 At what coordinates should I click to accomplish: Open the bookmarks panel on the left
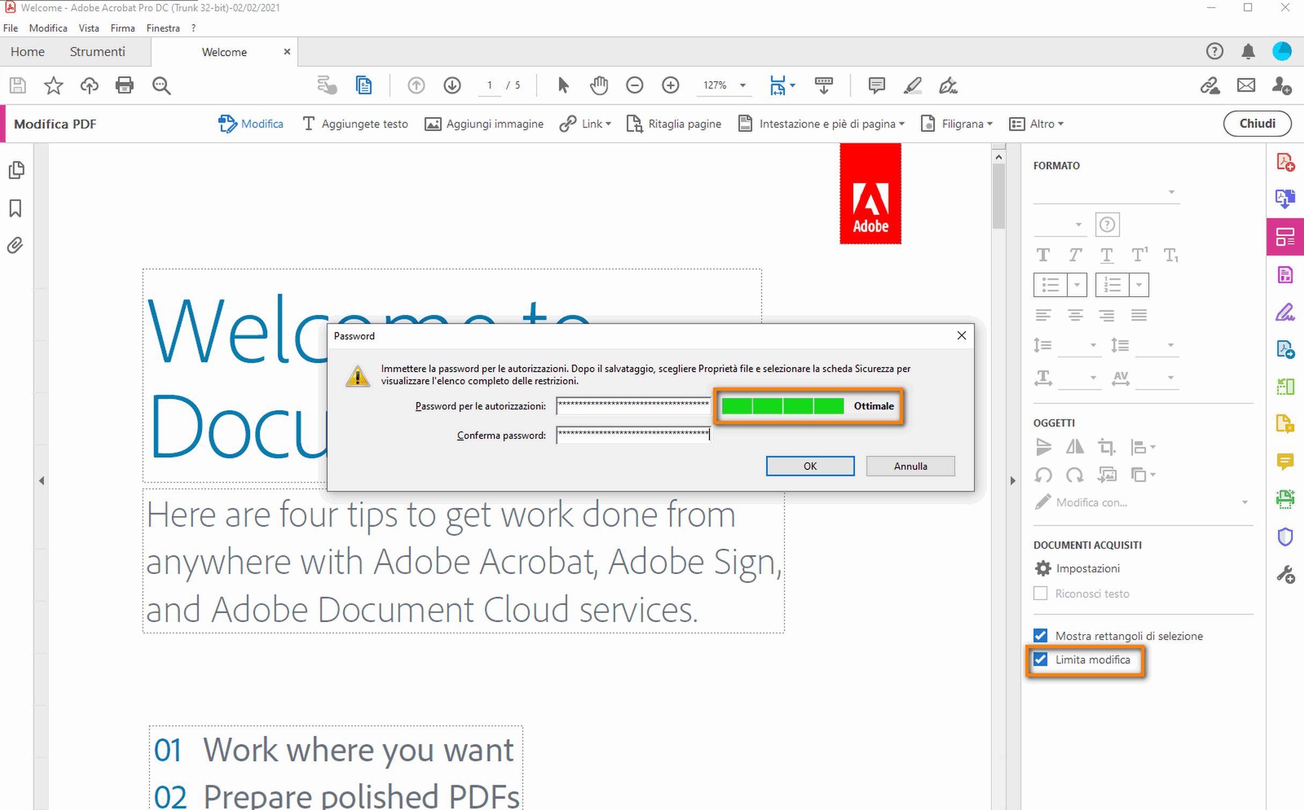click(15, 209)
